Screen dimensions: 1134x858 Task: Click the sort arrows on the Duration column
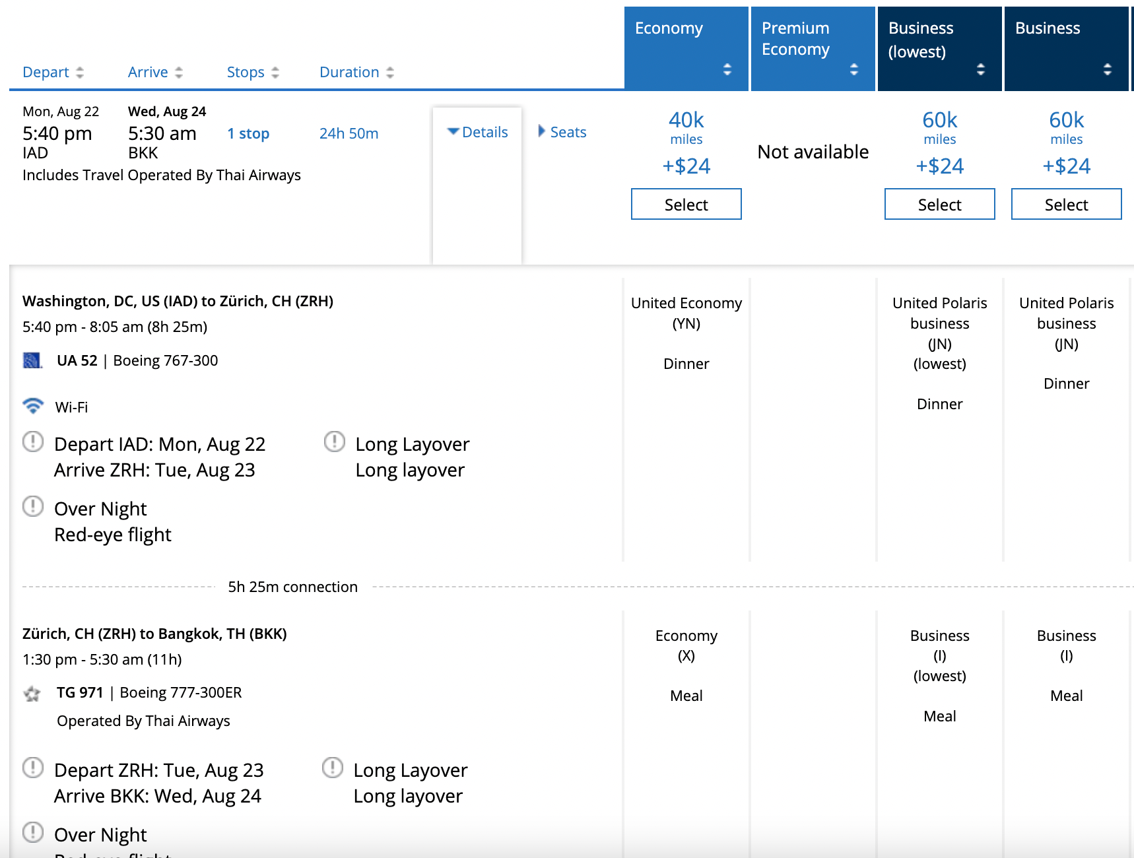click(388, 72)
